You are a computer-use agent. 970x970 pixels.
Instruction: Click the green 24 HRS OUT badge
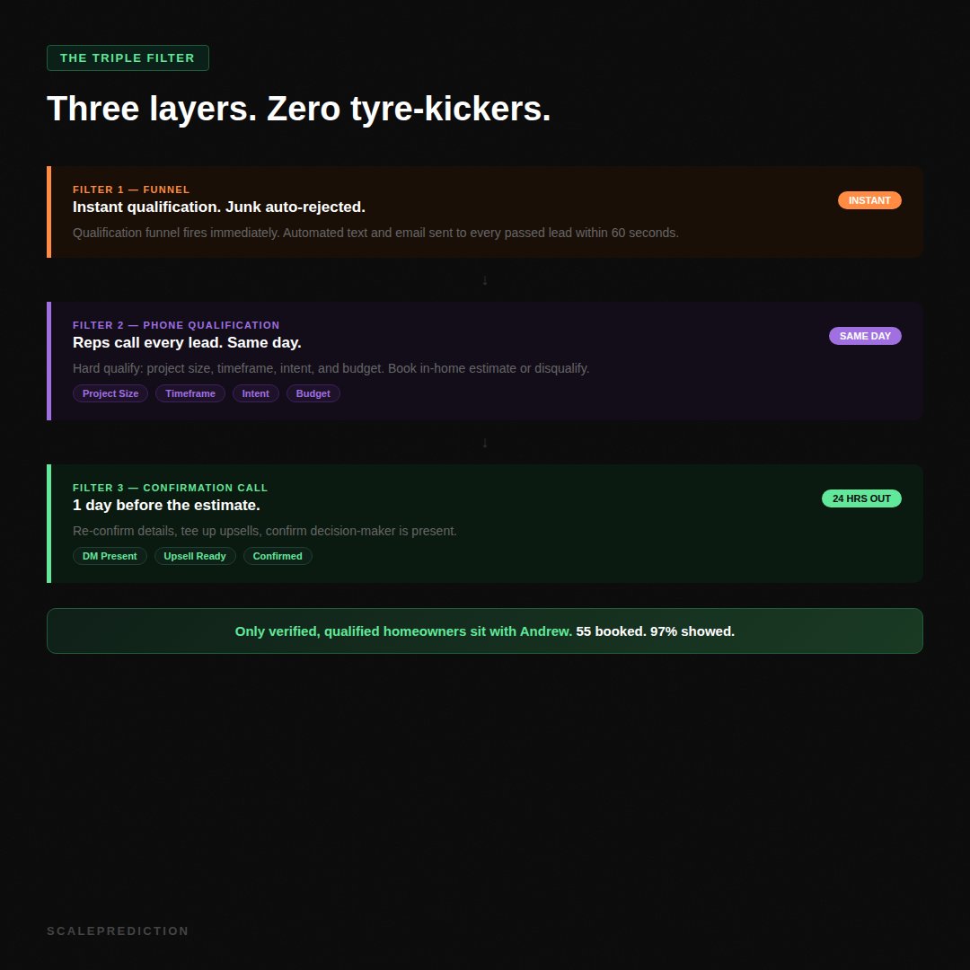(861, 498)
